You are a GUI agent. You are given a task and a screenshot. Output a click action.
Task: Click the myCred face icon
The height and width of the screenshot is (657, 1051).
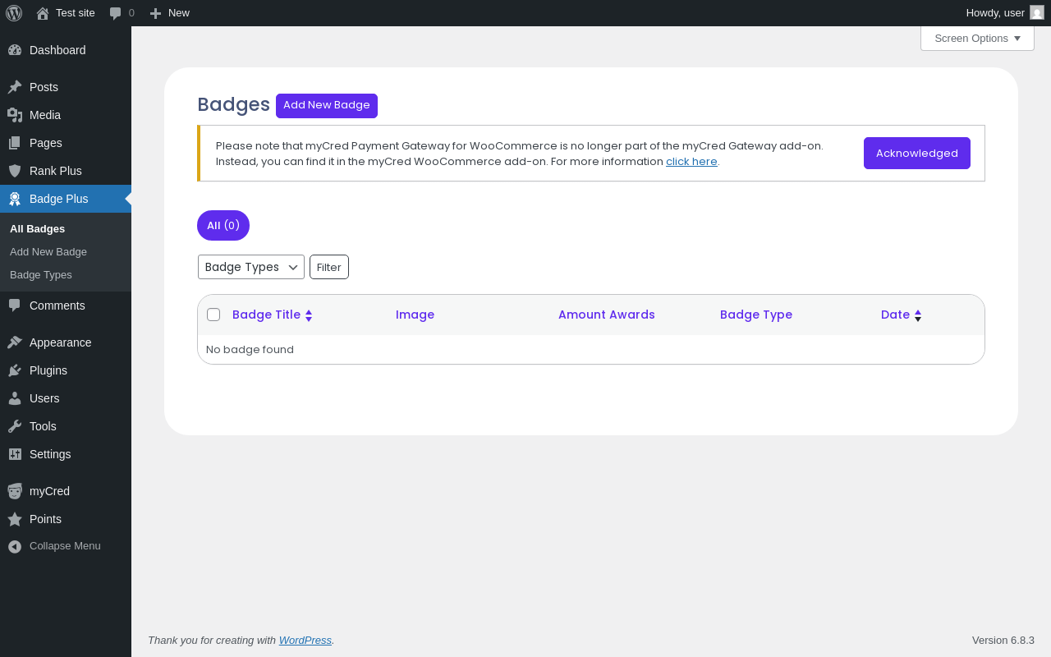[x=15, y=491]
